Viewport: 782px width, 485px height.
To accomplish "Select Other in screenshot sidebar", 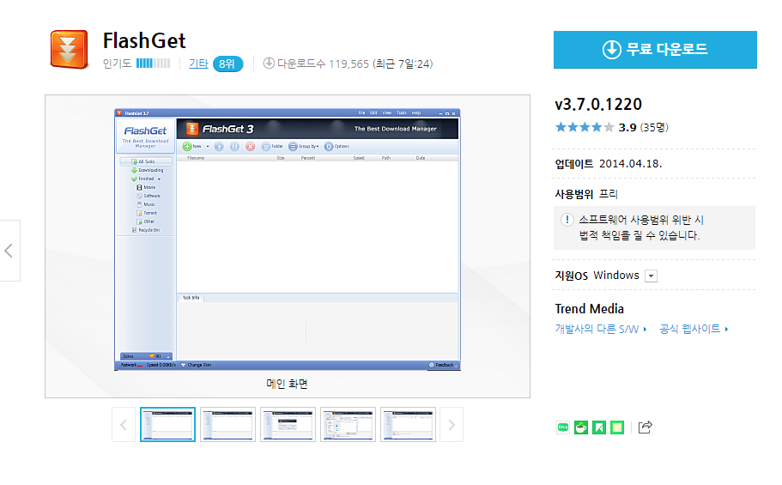I will (x=146, y=221).
